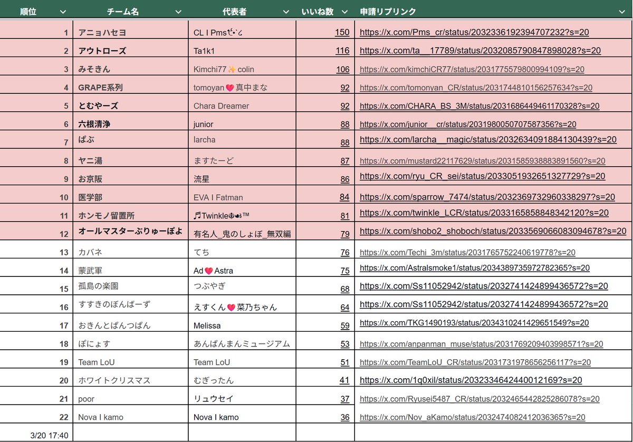
Task: Open the mustard22117629 status link
Action: pos(482,161)
